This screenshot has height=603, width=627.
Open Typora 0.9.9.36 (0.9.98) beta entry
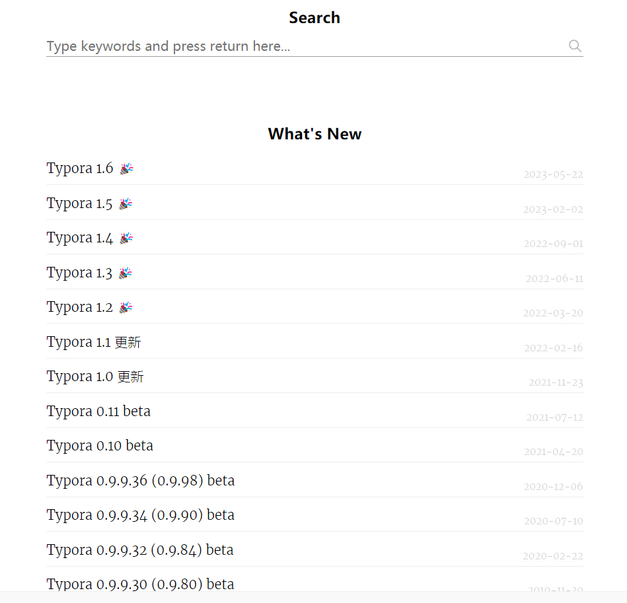(140, 481)
